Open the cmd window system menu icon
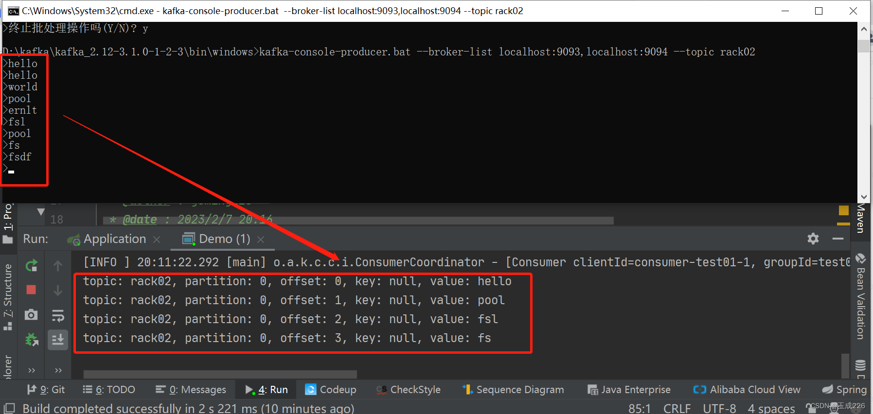The width and height of the screenshot is (873, 414). click(13, 11)
